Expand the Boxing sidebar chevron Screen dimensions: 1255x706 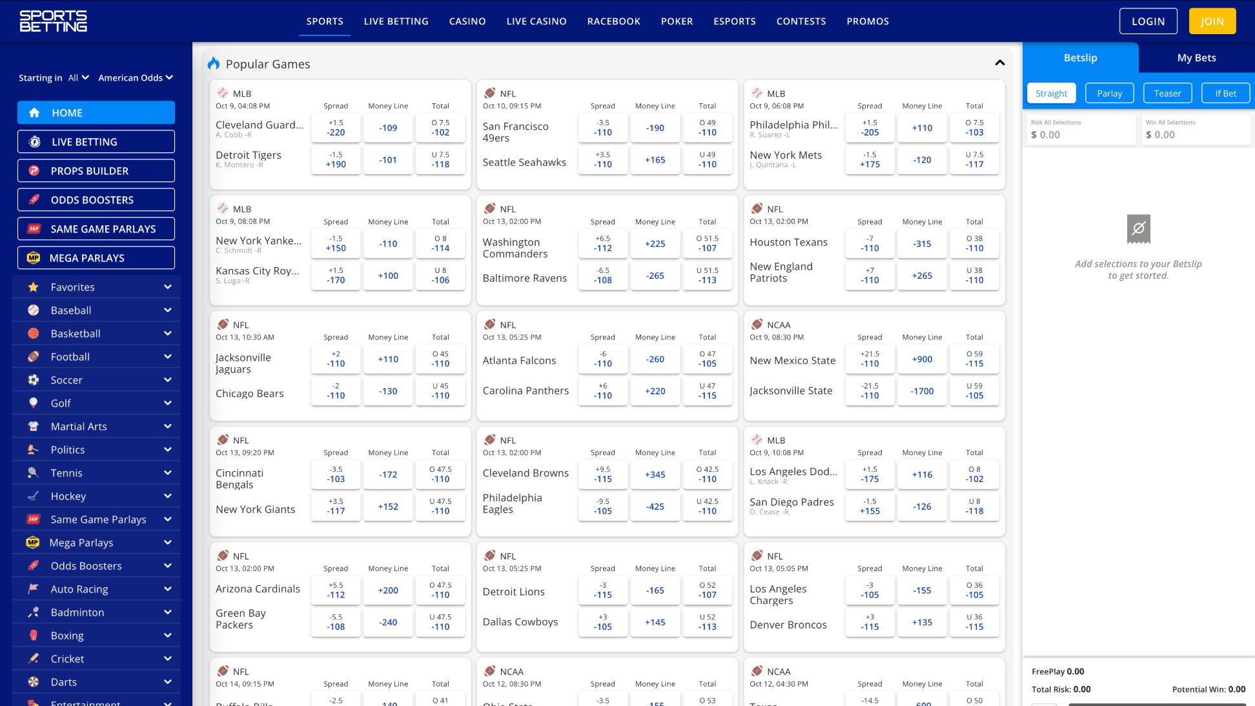pos(168,635)
